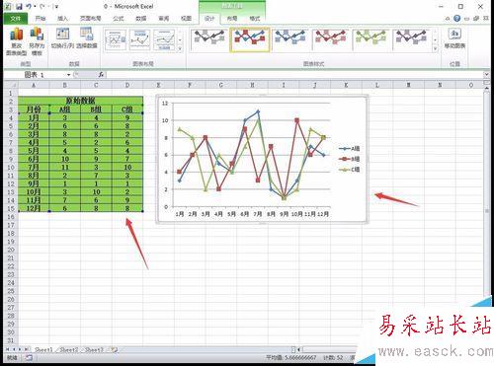Switch to the Formulas (公式) tab
494x366 pixels.
(119, 19)
